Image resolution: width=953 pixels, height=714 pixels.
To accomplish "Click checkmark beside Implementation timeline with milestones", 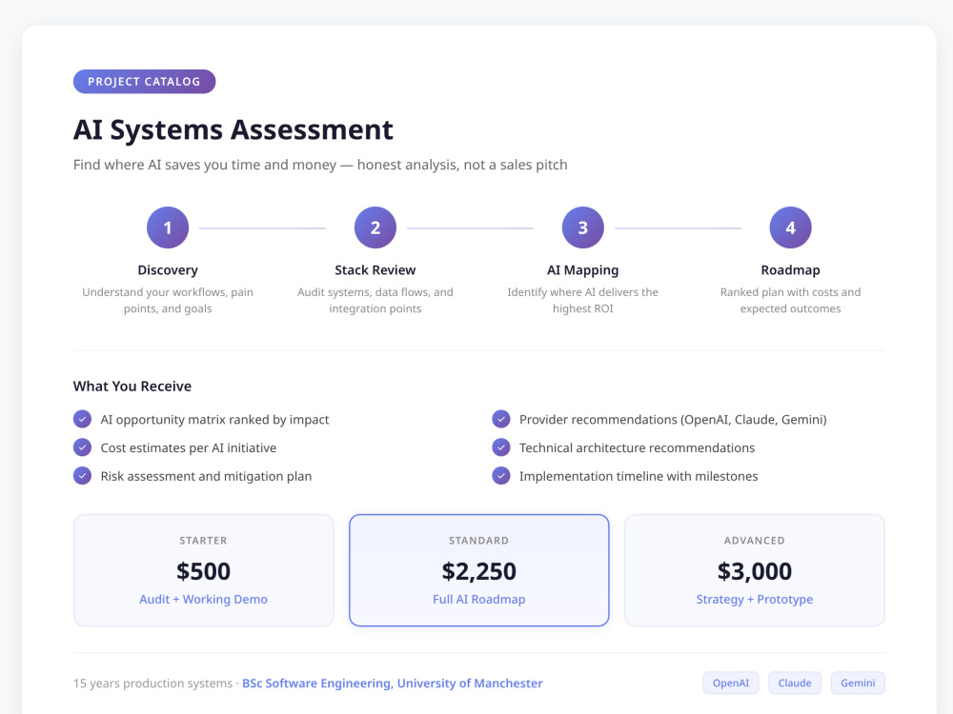I will tap(501, 475).
